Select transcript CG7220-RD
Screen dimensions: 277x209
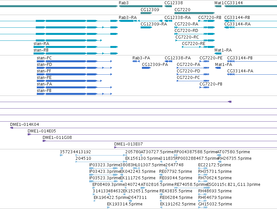pyautogui.click(x=187, y=30)
